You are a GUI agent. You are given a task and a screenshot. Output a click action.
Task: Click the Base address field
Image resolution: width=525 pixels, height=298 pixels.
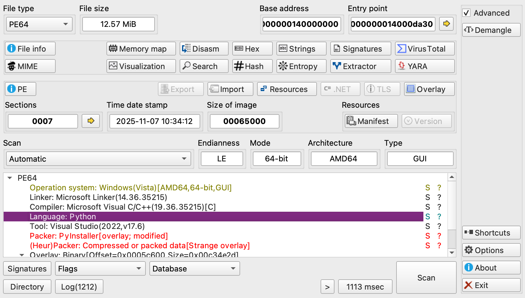pyautogui.click(x=302, y=24)
